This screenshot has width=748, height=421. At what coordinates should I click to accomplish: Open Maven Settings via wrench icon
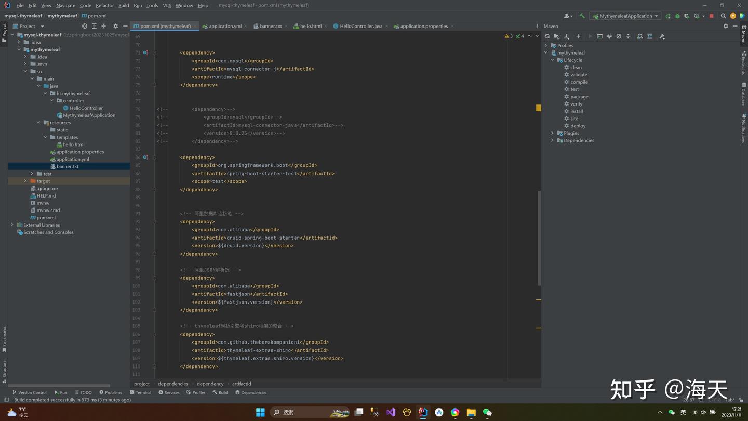point(662,36)
